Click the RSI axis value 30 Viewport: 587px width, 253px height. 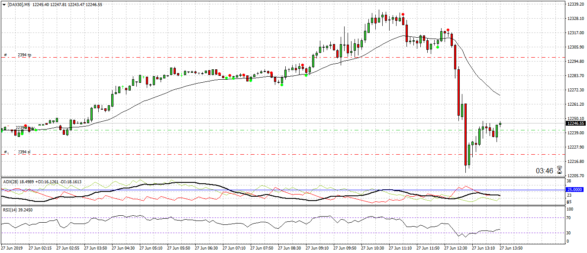tap(569, 234)
